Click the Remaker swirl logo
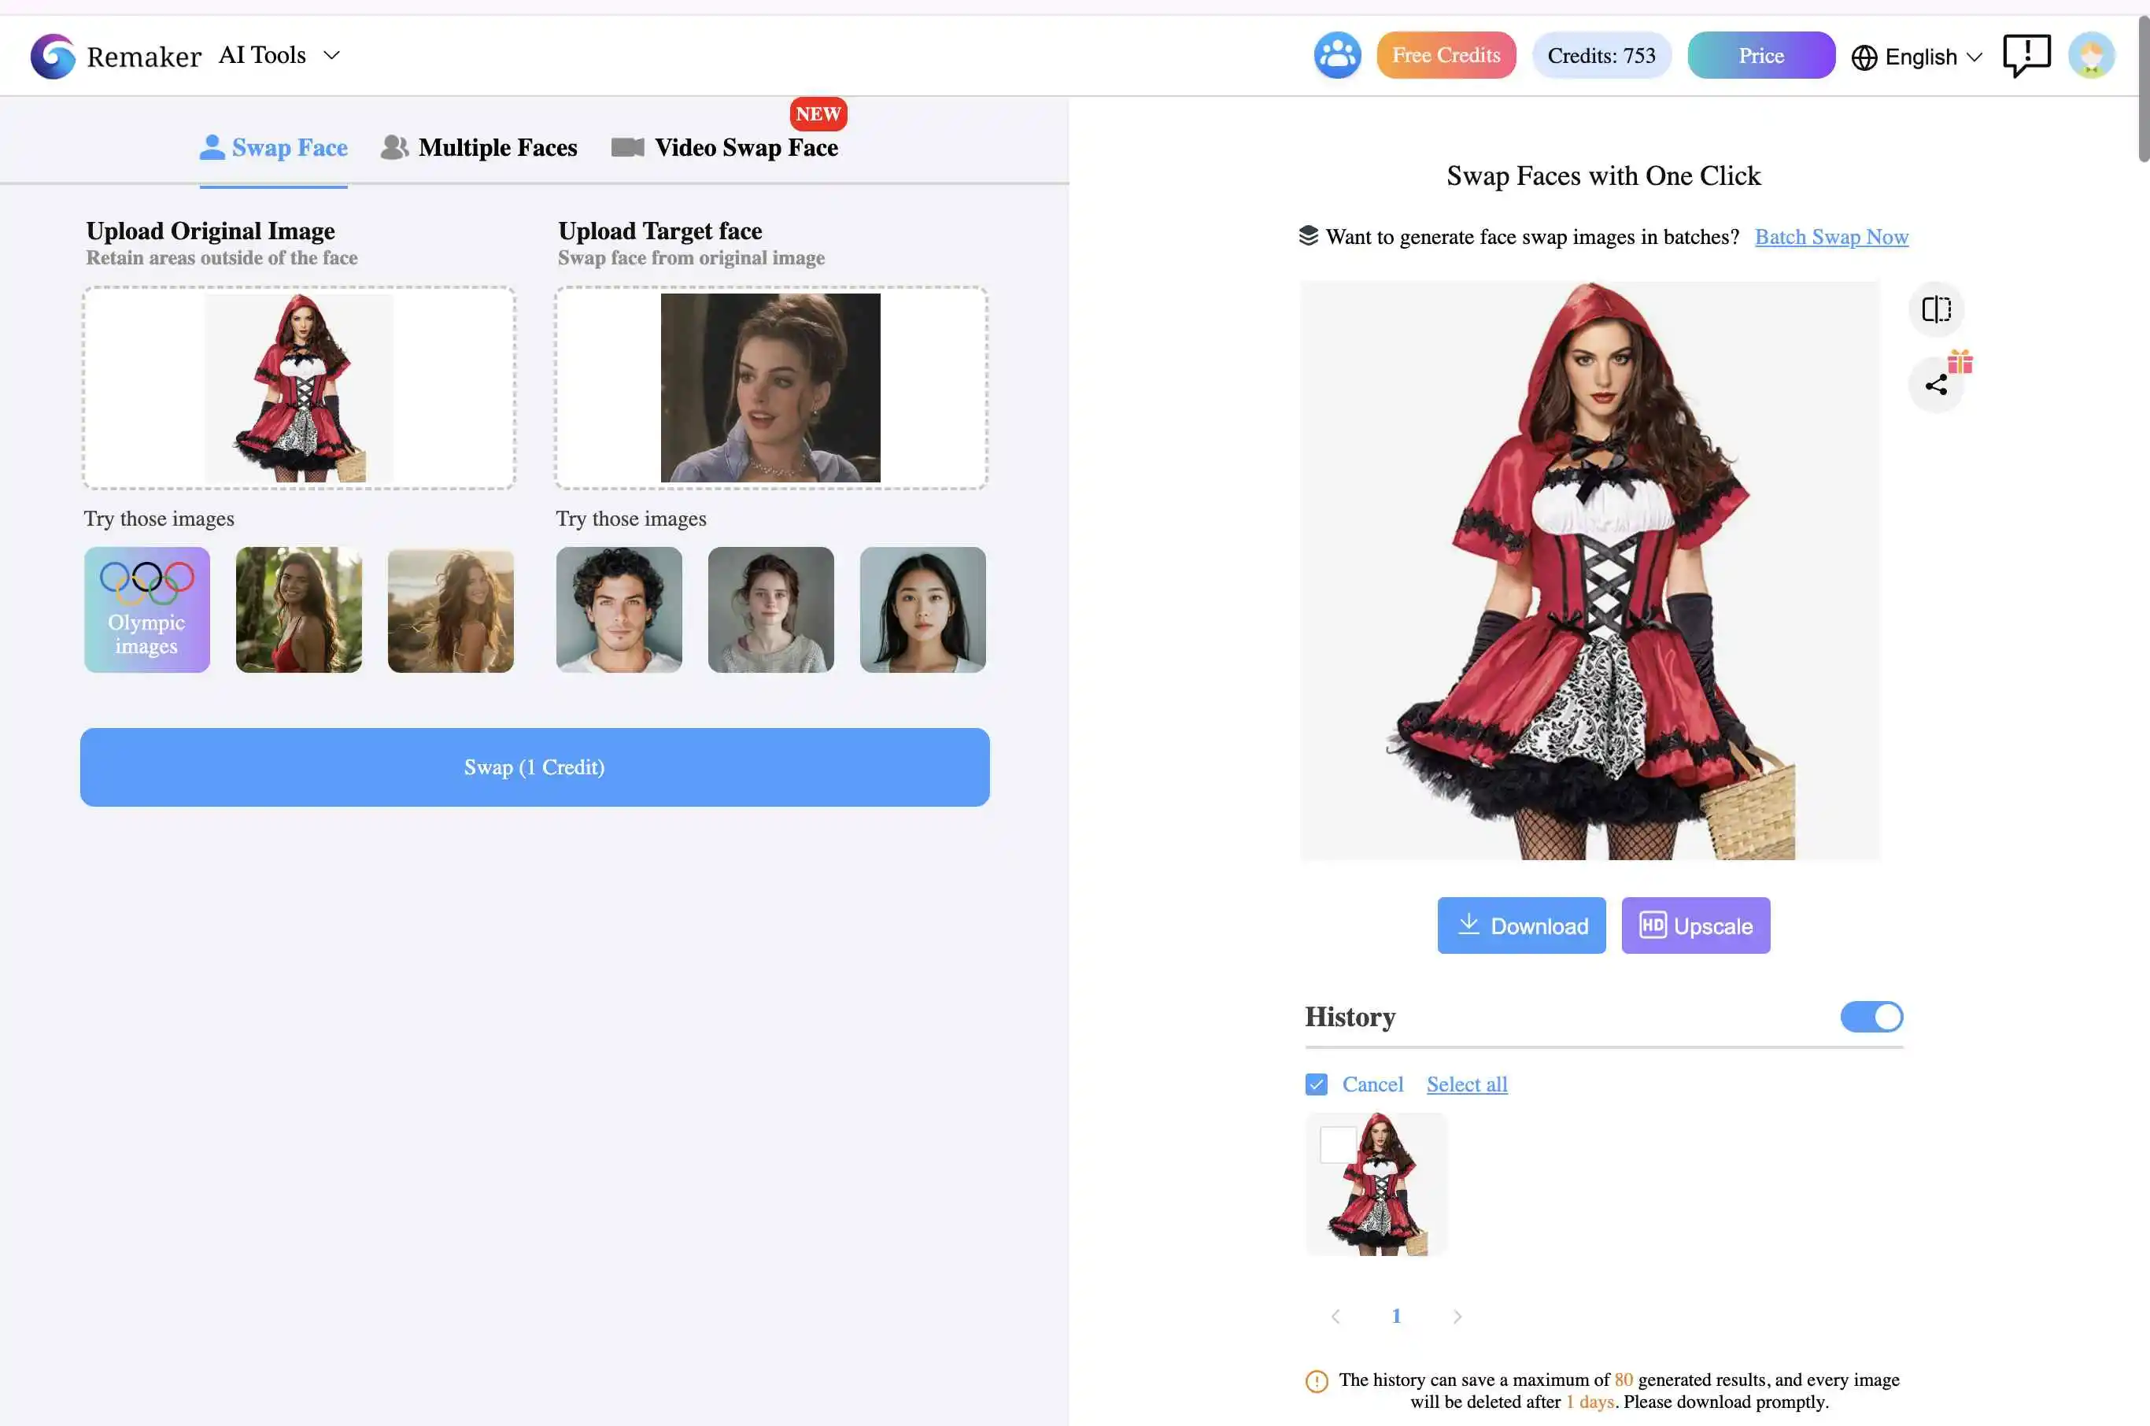Viewport: 2150px width, 1426px height. coord(53,55)
